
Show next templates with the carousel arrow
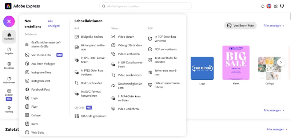pyautogui.click(x=281, y=62)
